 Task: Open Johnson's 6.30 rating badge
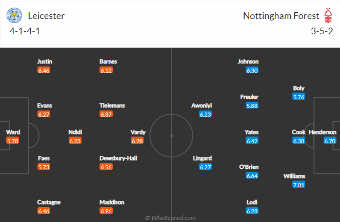point(252,70)
